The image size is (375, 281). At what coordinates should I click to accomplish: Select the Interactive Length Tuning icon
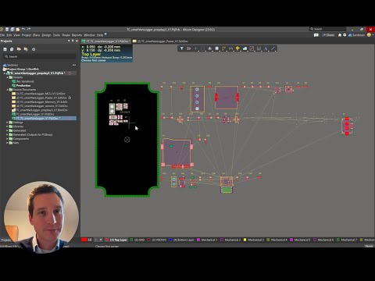[x=230, y=48]
